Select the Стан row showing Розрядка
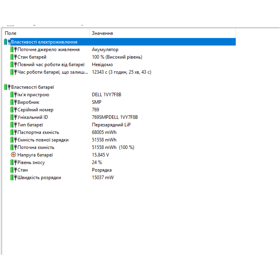The width and height of the screenshot is (280, 280). pyautogui.click(x=56, y=170)
